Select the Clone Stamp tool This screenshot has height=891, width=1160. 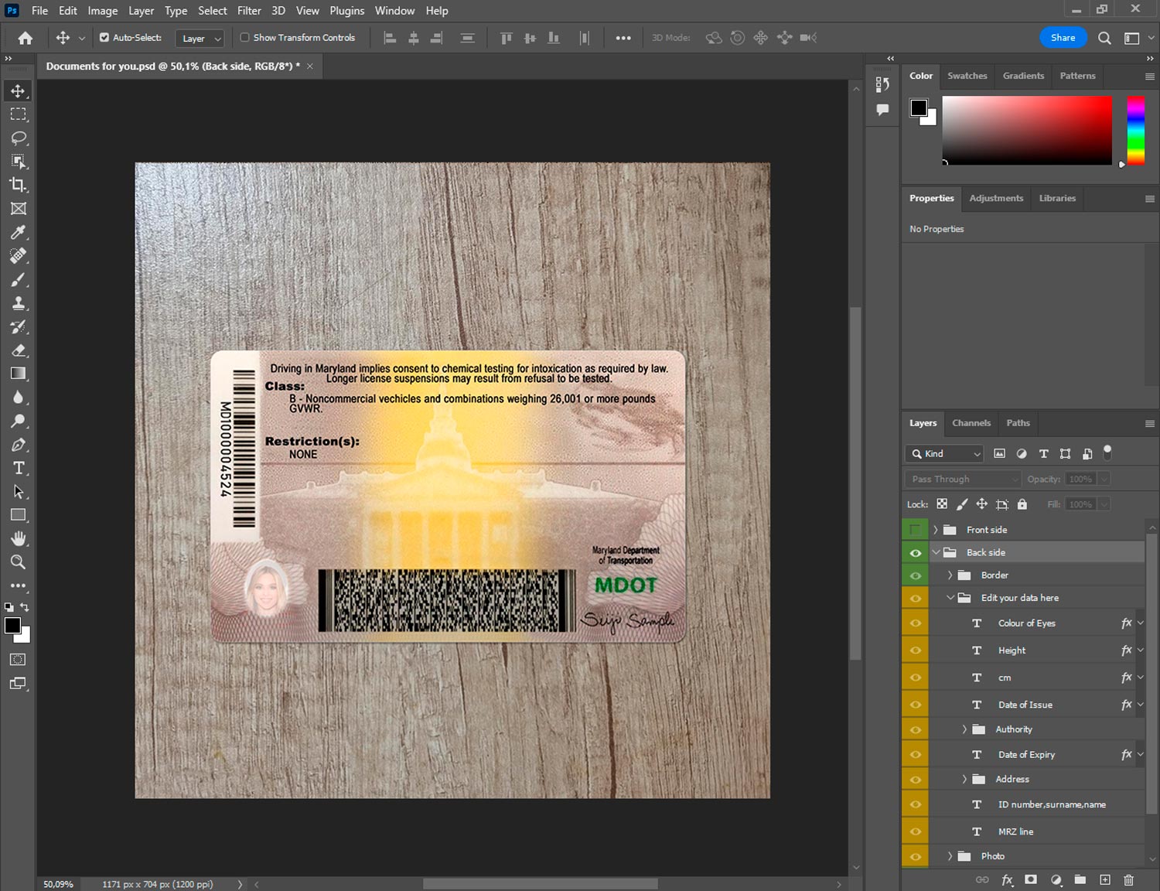(19, 303)
